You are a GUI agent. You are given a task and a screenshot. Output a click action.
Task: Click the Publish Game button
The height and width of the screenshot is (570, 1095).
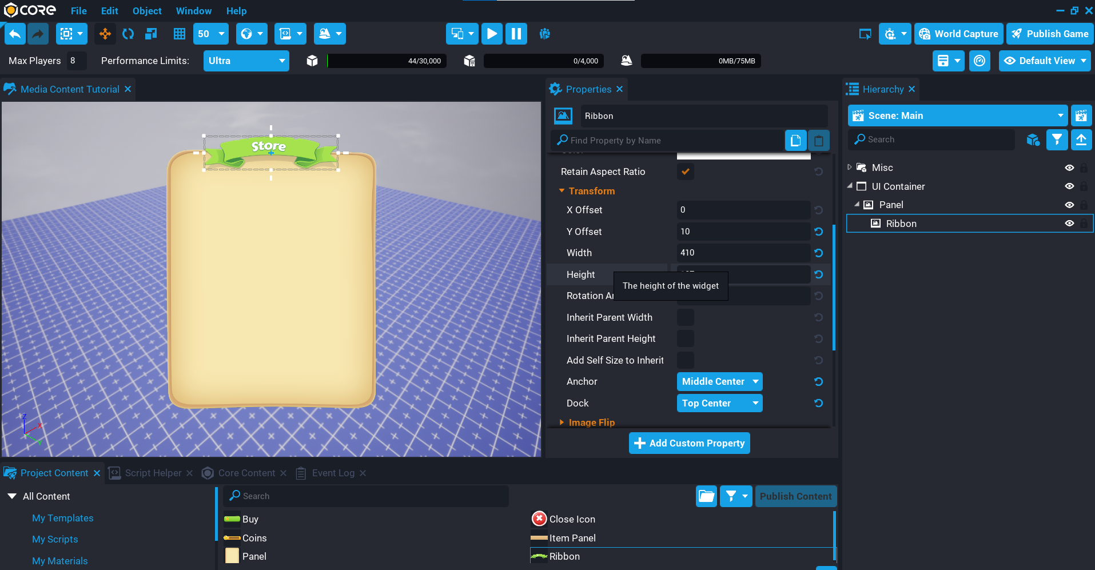[1050, 34]
